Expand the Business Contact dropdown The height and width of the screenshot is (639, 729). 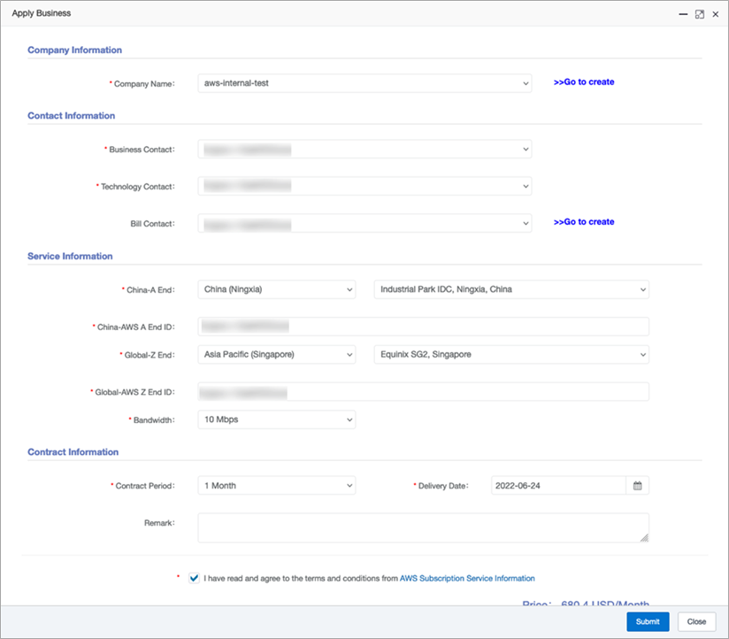coord(364,150)
